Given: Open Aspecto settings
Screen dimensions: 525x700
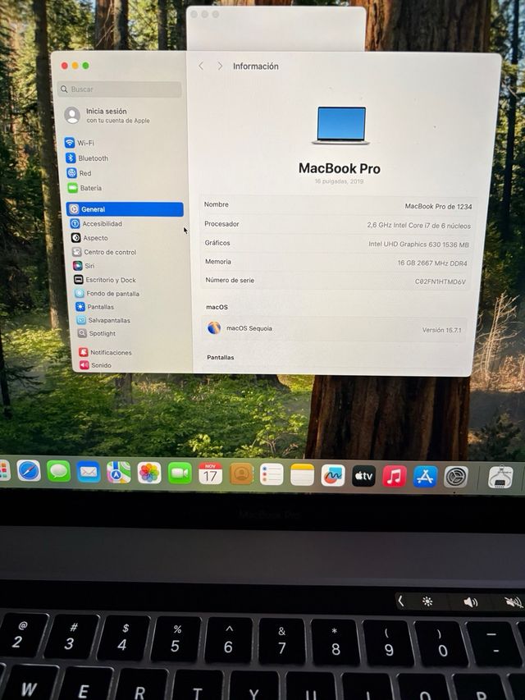Looking at the screenshot, I should pyautogui.click(x=89, y=238).
